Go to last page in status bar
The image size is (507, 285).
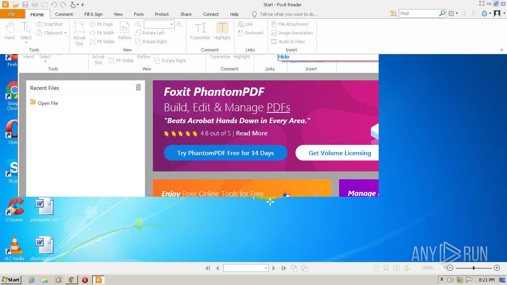(284, 268)
